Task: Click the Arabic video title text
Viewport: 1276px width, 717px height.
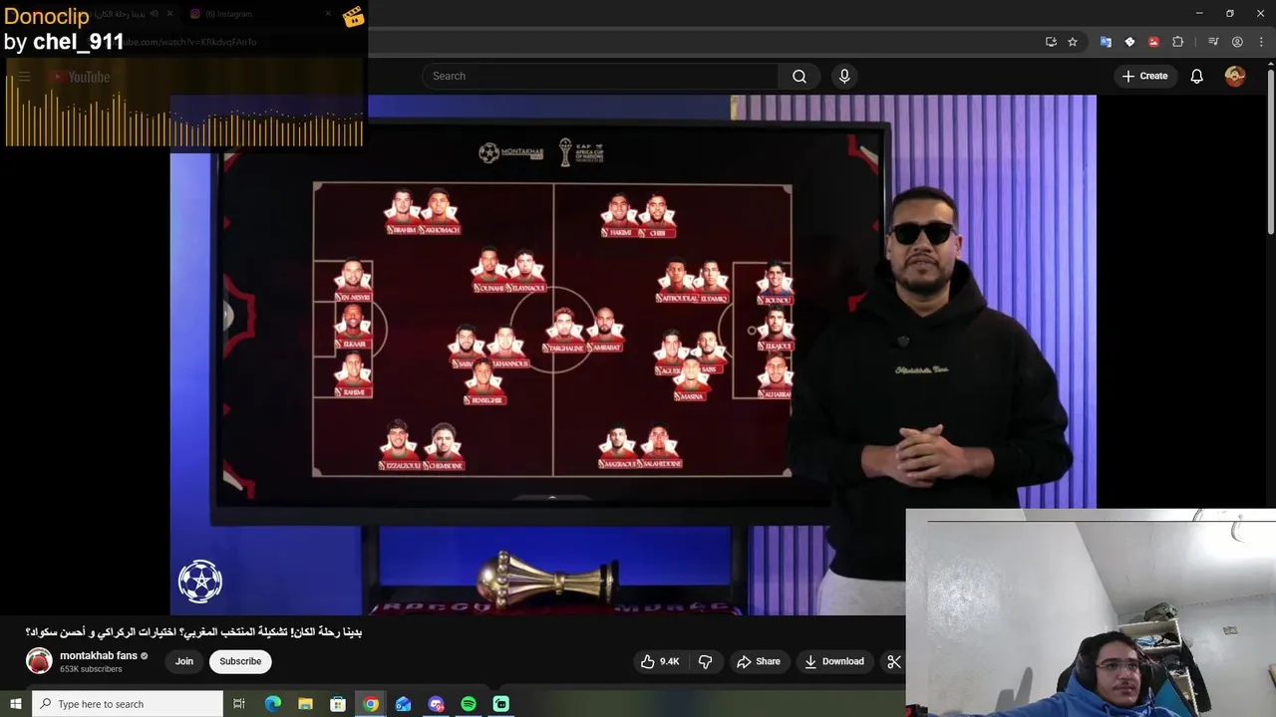Action: click(x=193, y=632)
